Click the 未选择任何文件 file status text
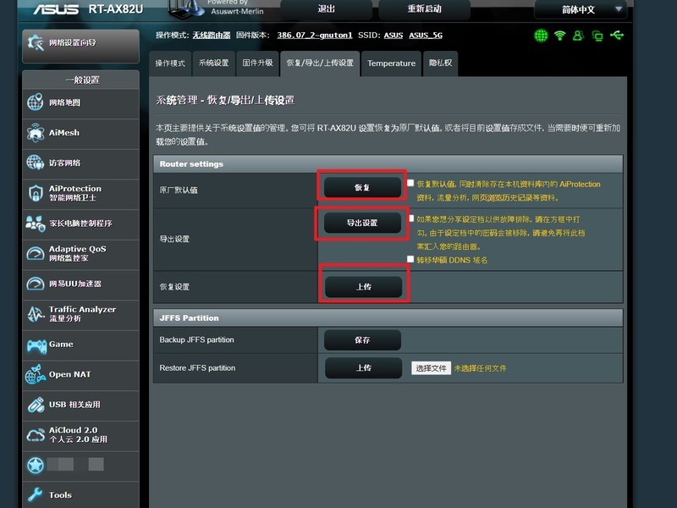This screenshot has width=677, height=508. [x=480, y=368]
